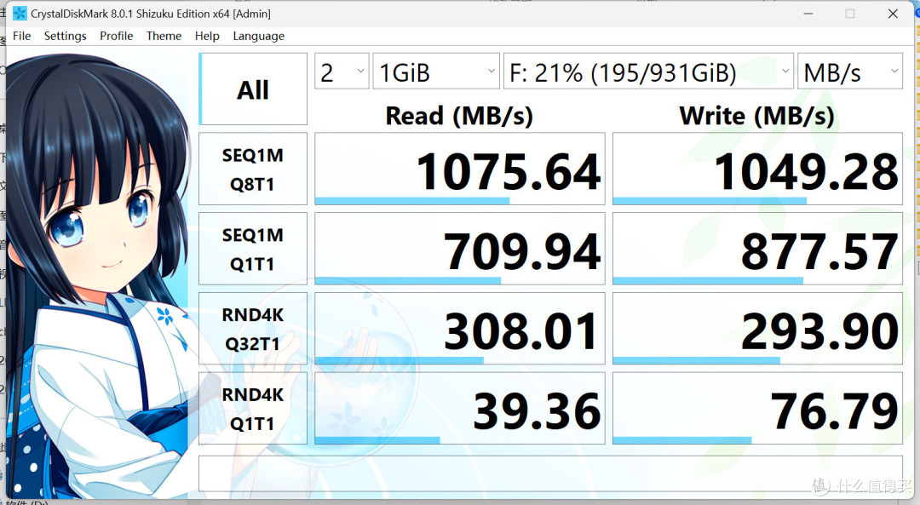
Task: Click the 1049.28 sequential write result
Action: pyautogui.click(x=757, y=169)
